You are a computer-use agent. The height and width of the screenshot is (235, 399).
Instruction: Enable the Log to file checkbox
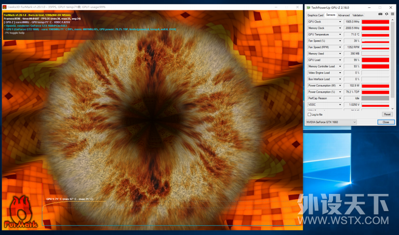pos(310,114)
